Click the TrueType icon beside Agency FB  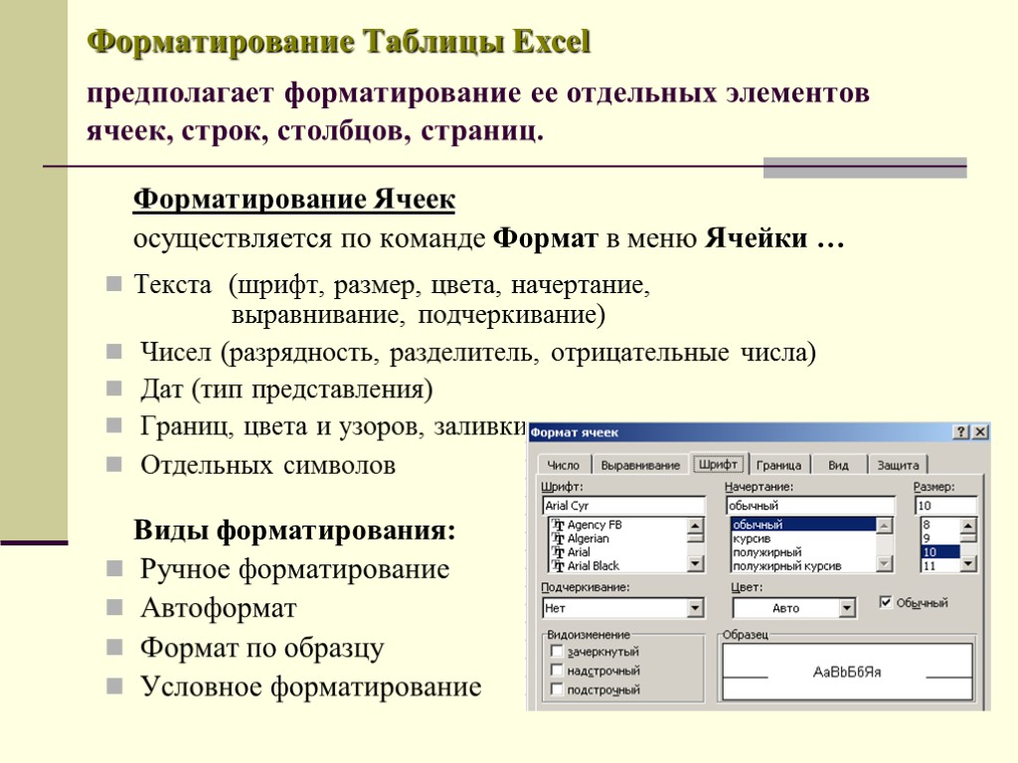coord(558,525)
